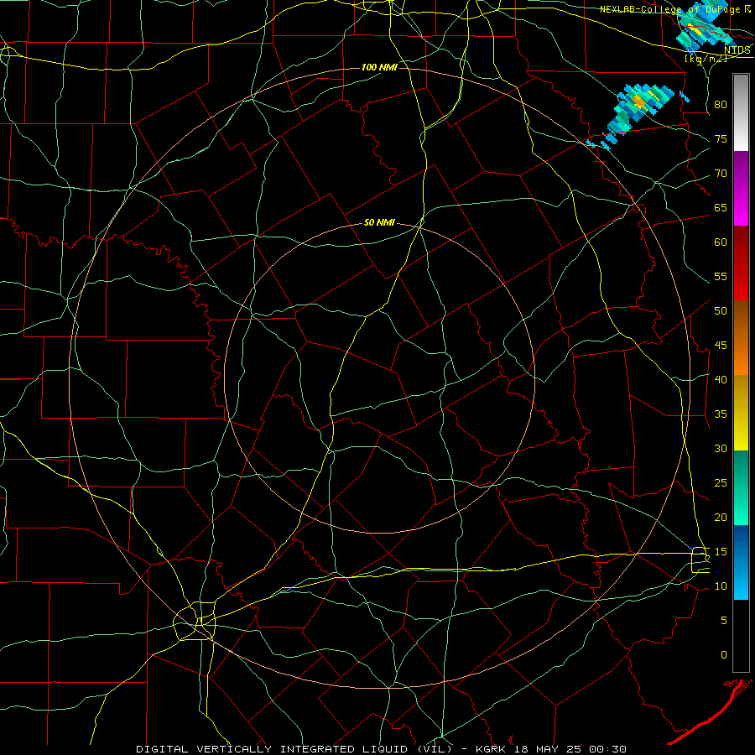This screenshot has width=755, height=755.
Task: Select the 10 value on the VIL scale
Action: [x=721, y=586]
